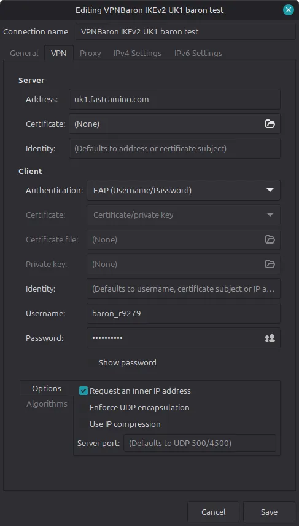Save the VPN connection settings
Image resolution: width=299 pixels, height=526 pixels.
269,512
